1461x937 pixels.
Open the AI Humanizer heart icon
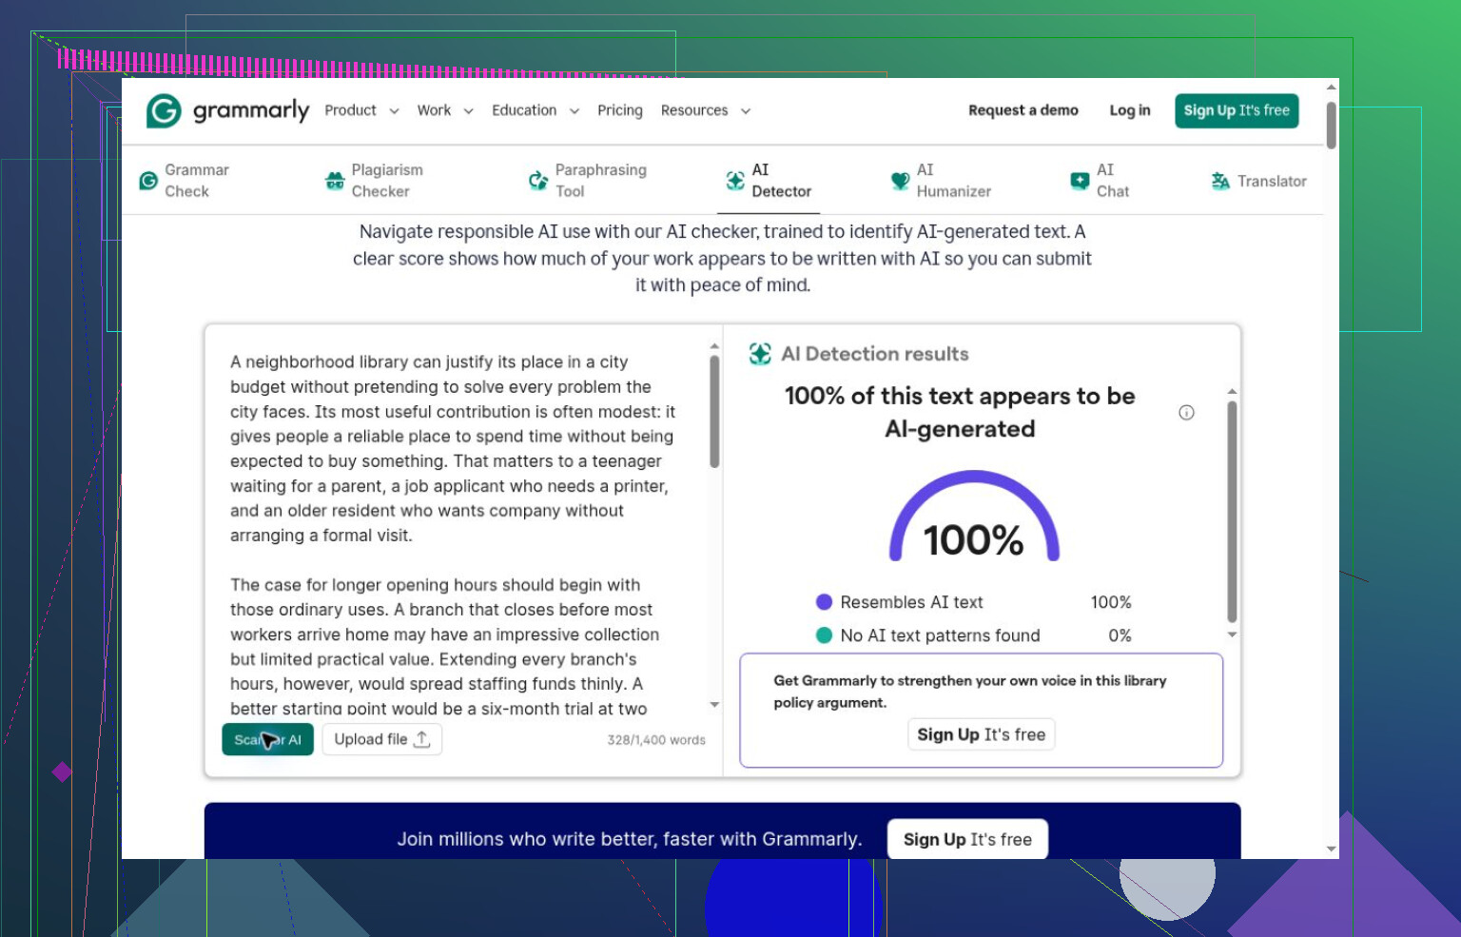[x=900, y=181]
